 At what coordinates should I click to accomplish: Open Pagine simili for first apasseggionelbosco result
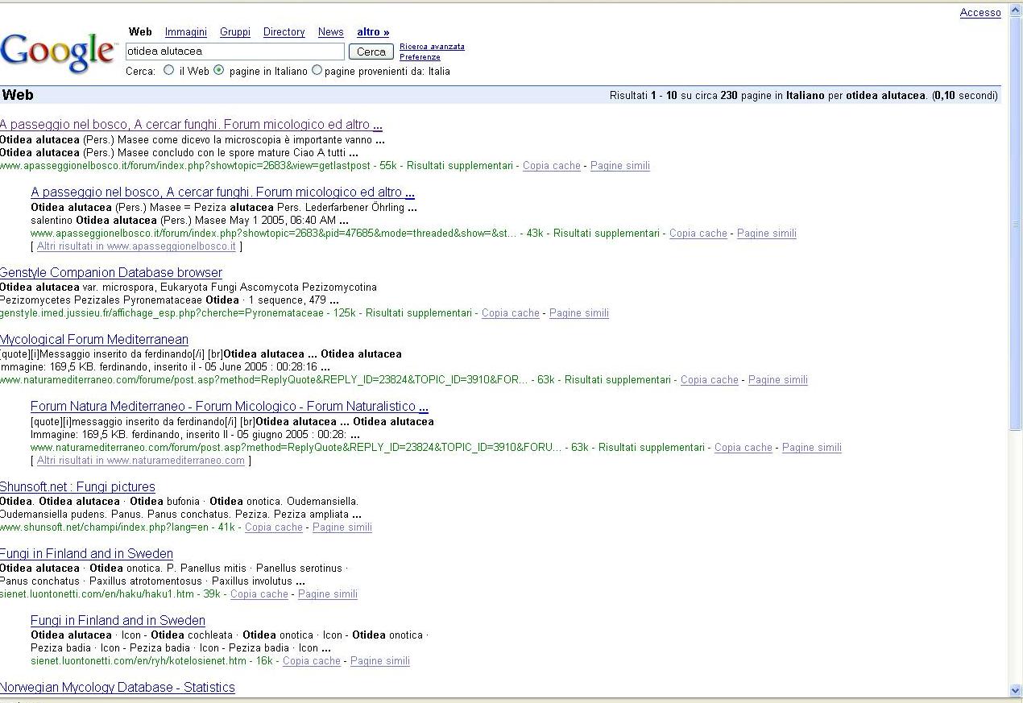tap(620, 166)
